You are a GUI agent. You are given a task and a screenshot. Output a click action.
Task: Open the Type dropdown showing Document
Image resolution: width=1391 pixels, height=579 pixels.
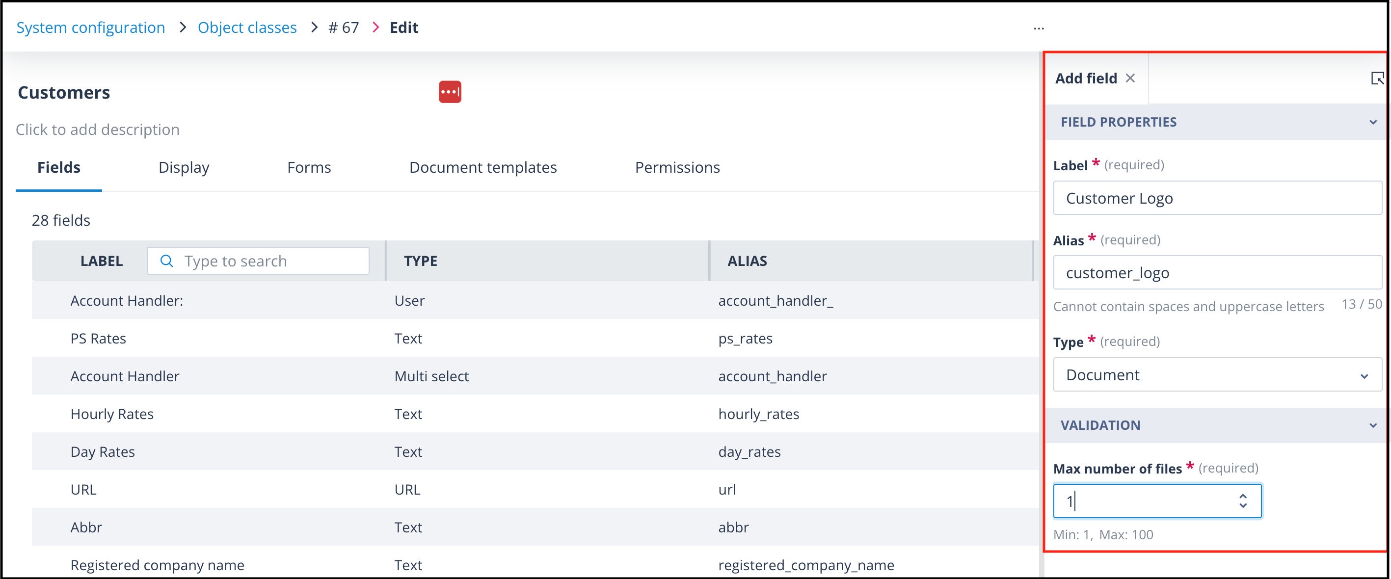tap(1217, 374)
